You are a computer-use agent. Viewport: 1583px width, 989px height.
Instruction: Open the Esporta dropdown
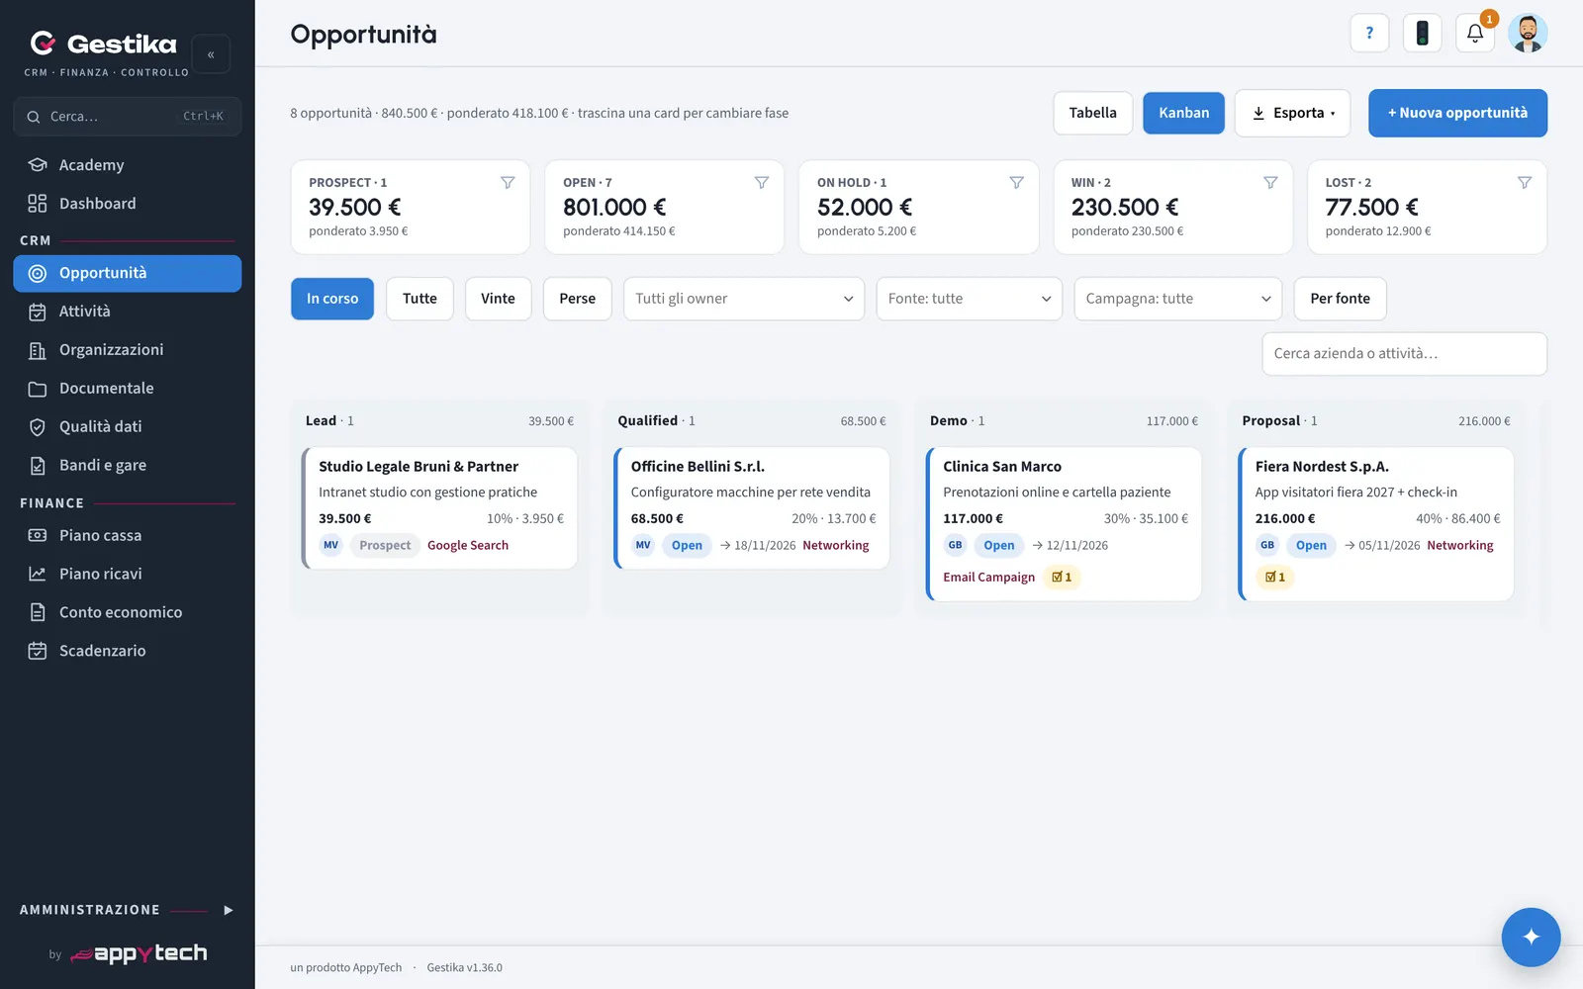click(1292, 113)
